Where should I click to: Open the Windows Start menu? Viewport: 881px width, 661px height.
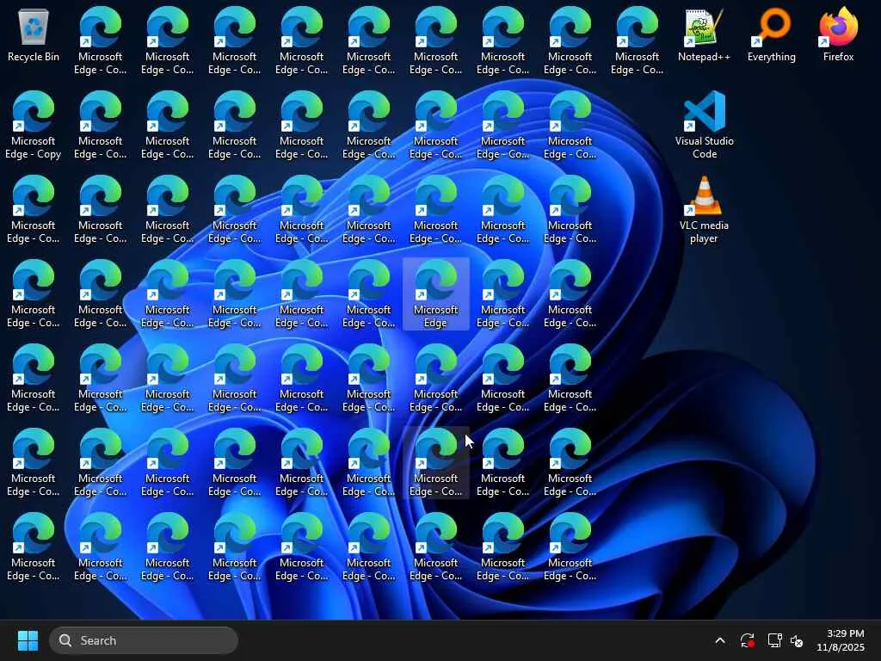click(x=28, y=640)
